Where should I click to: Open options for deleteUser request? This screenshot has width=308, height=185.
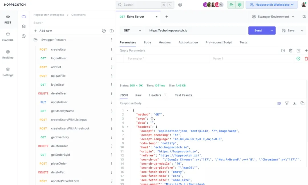112,93
